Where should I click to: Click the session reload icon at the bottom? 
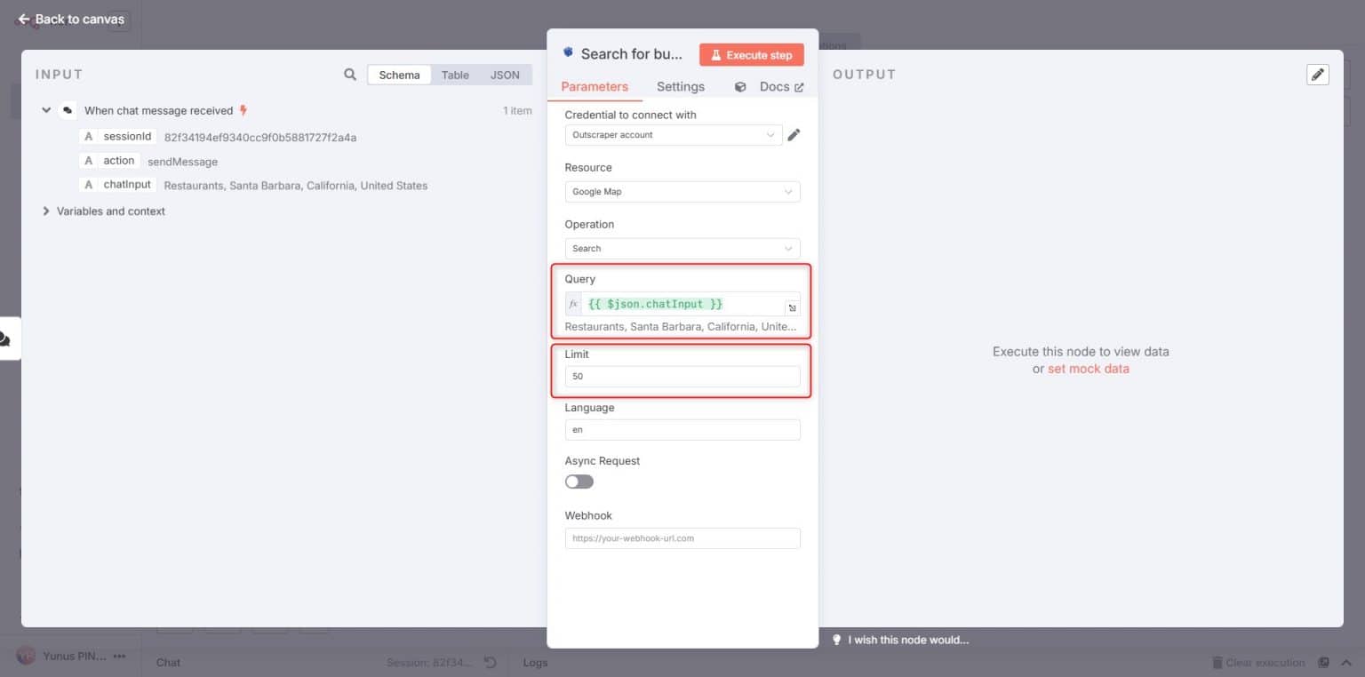tap(489, 661)
